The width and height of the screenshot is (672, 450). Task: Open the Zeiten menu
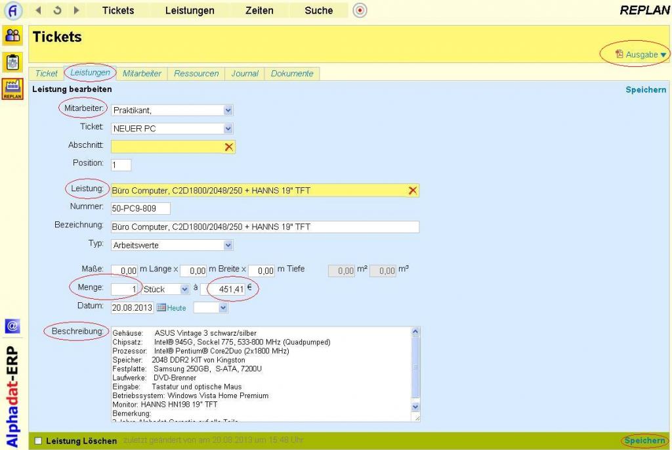259,11
